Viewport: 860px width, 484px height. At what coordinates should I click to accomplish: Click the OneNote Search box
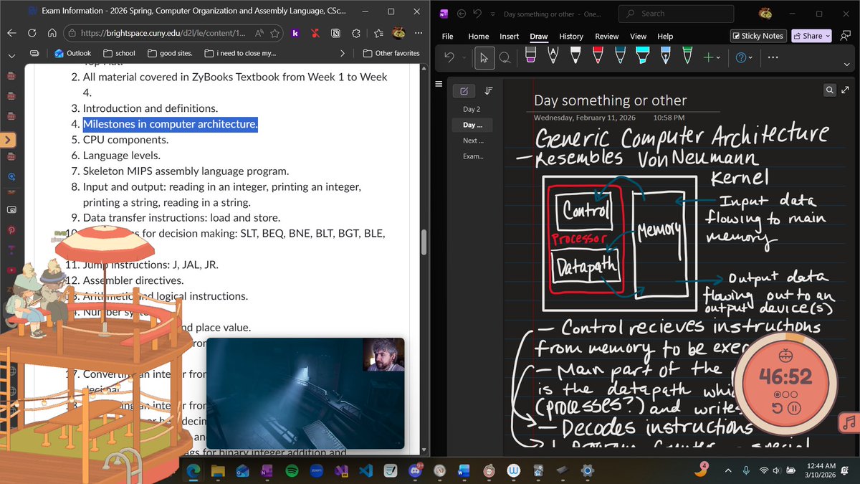pos(677,13)
